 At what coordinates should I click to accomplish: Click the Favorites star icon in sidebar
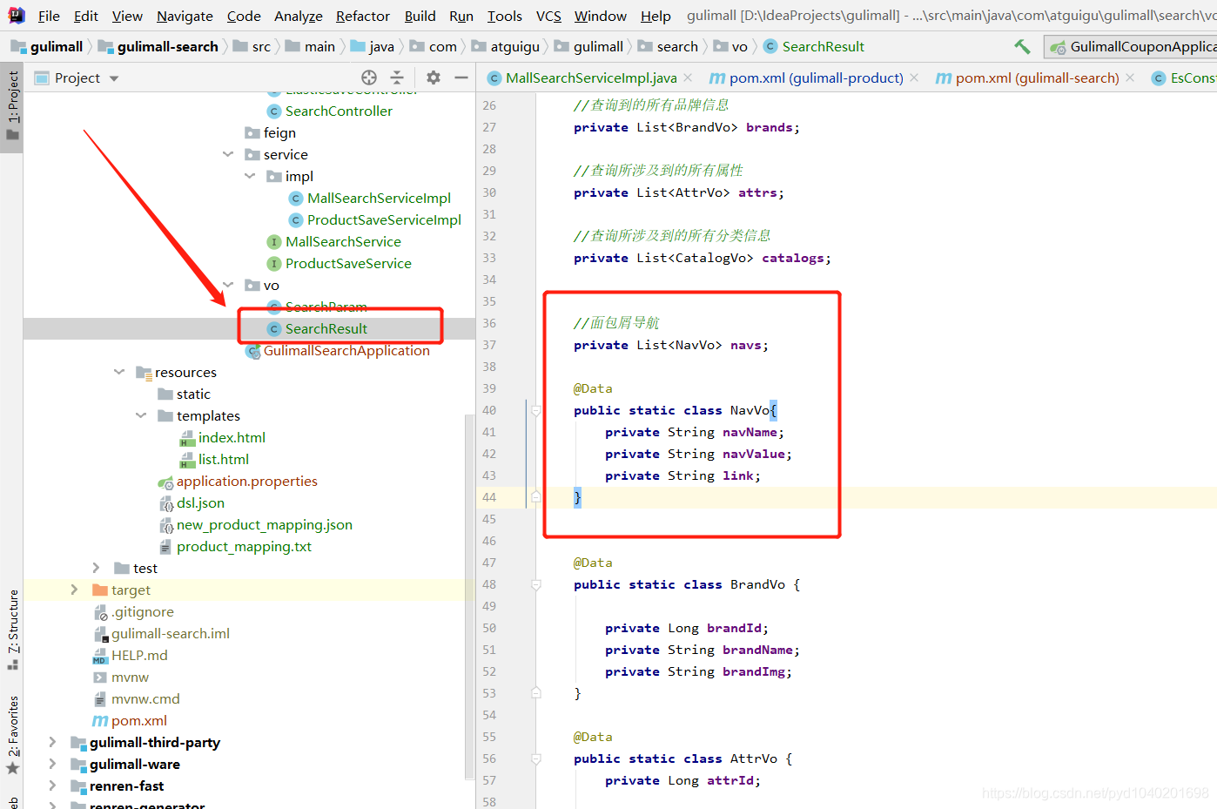12,768
